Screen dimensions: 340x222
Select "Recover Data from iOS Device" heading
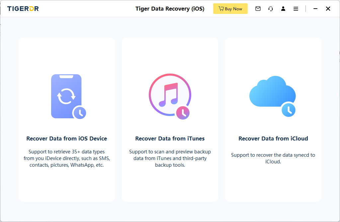click(67, 139)
